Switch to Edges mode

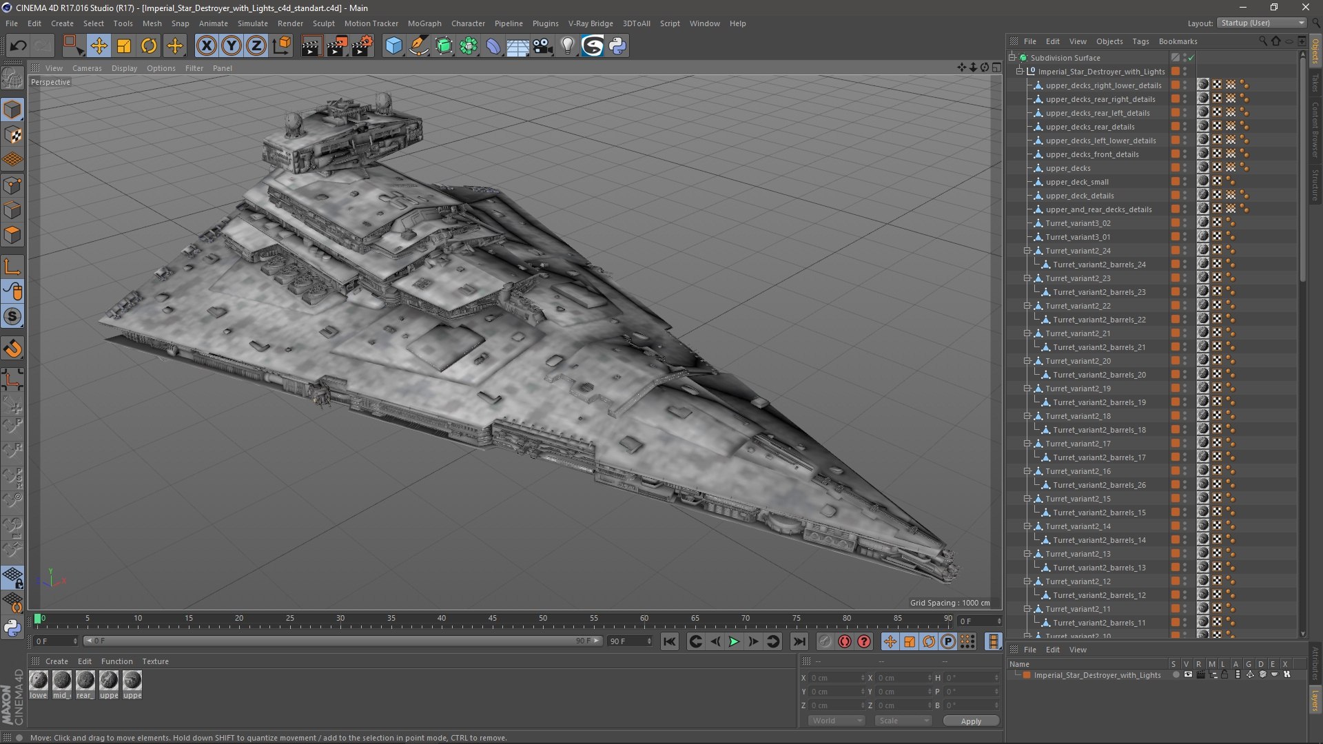[x=12, y=210]
